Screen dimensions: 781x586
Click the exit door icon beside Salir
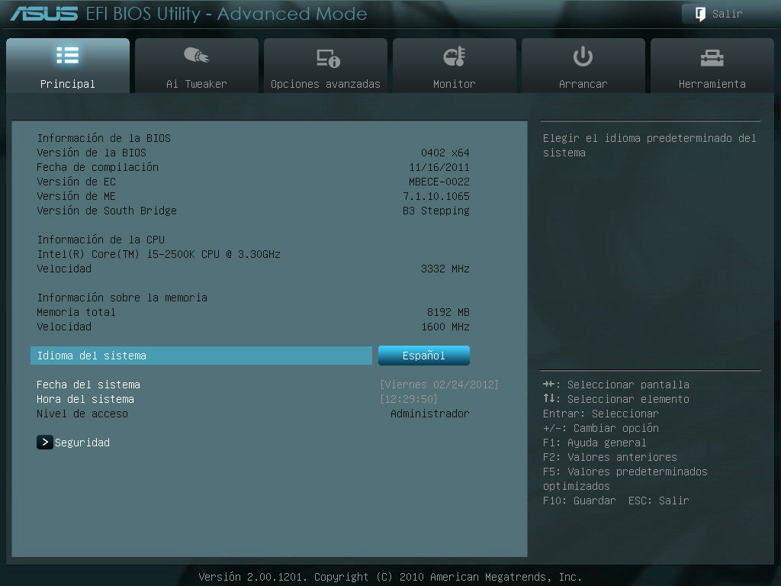pos(700,14)
